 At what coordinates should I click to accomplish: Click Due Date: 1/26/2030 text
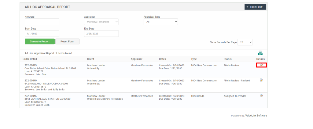(171, 84)
